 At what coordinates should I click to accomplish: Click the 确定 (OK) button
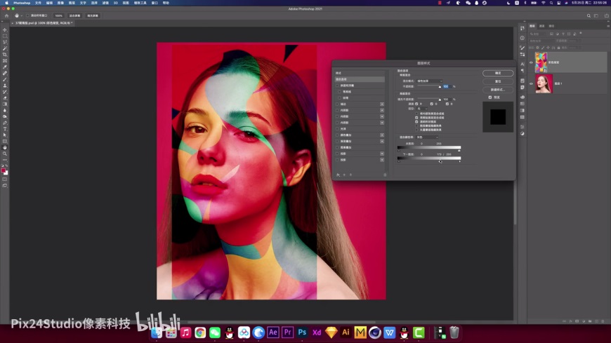(498, 73)
